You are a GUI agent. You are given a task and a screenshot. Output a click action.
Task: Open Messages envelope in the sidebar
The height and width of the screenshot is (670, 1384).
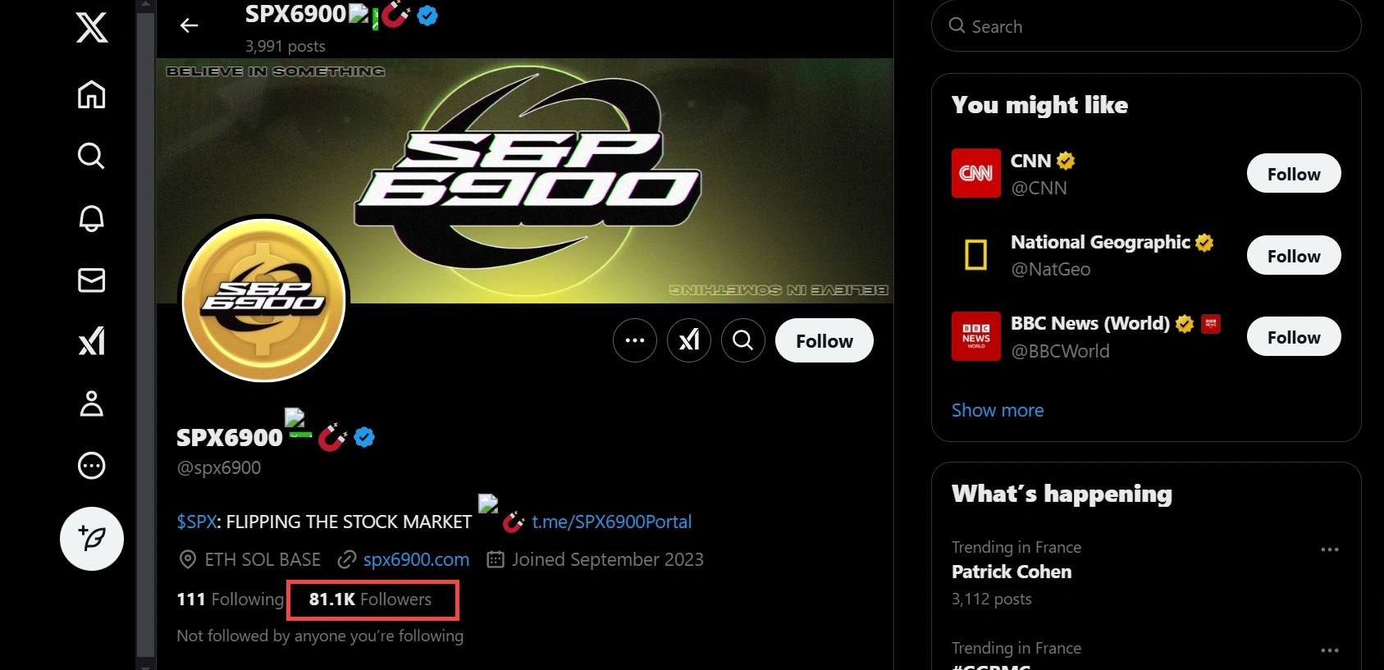[91, 280]
